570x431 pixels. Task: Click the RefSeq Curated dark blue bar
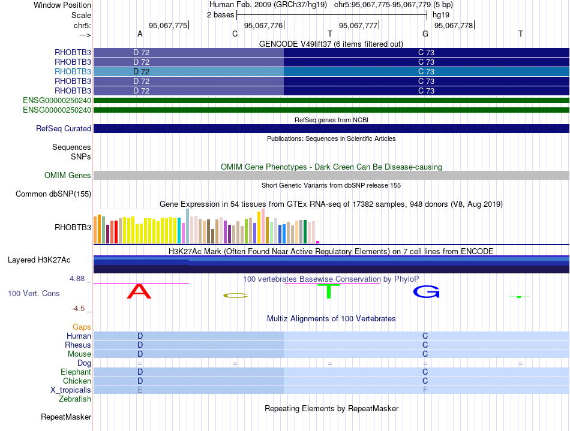tap(331, 128)
